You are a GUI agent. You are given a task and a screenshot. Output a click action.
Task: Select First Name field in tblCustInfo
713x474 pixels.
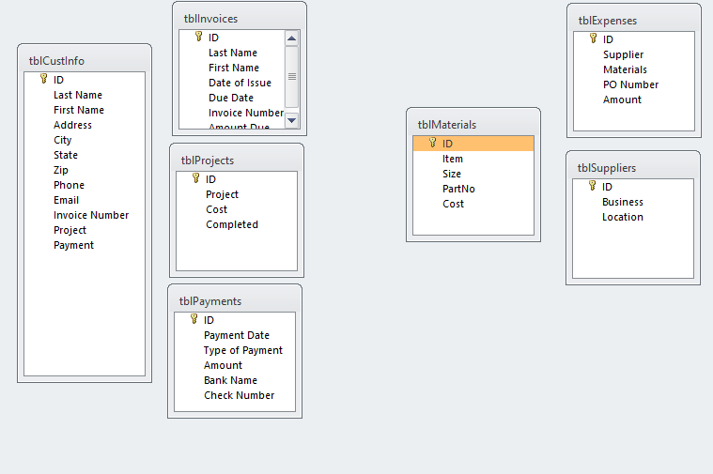[x=85, y=110]
